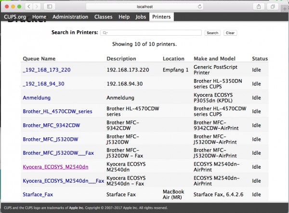Image resolution: width=289 pixels, height=213 pixels.
Task: Open the Administration tab
Action: 70,17
